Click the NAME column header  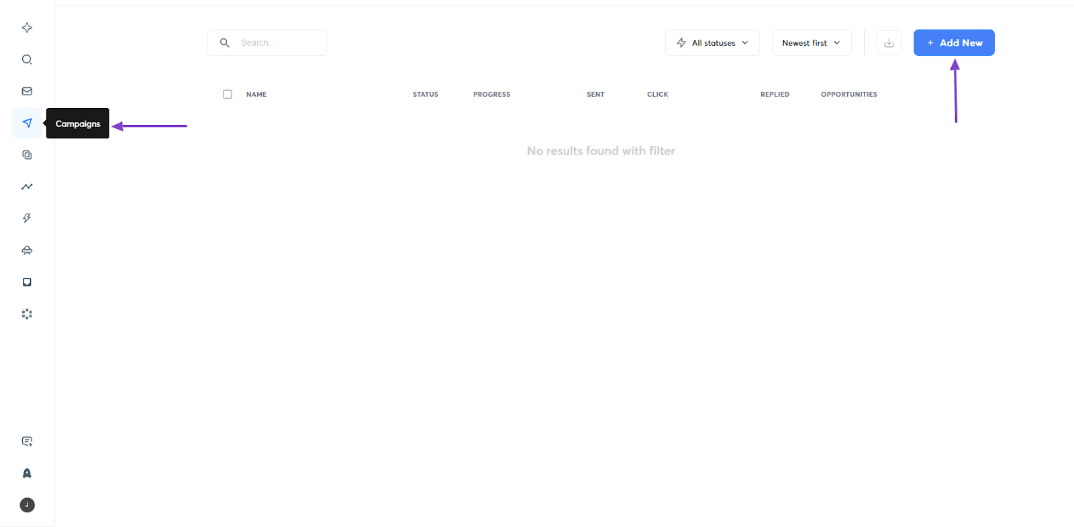(256, 95)
